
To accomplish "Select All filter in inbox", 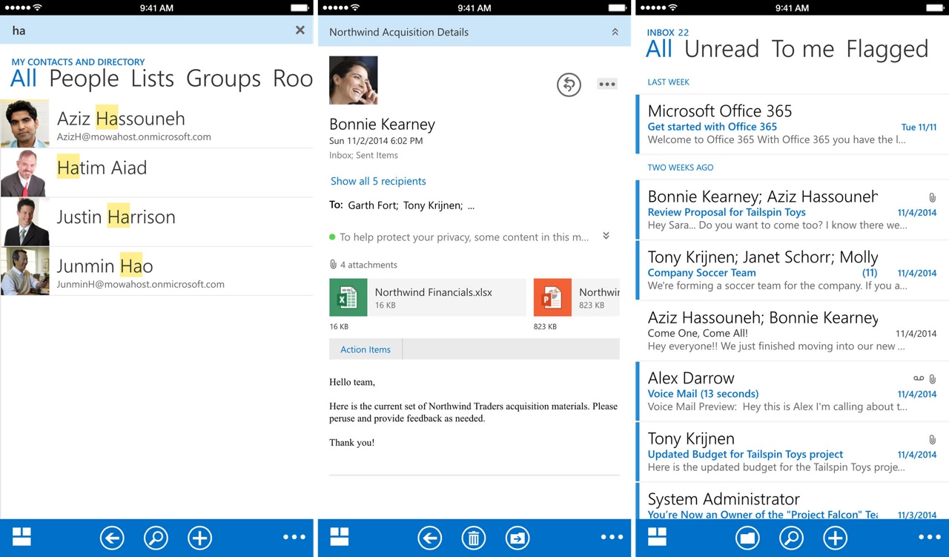I will tap(659, 49).
